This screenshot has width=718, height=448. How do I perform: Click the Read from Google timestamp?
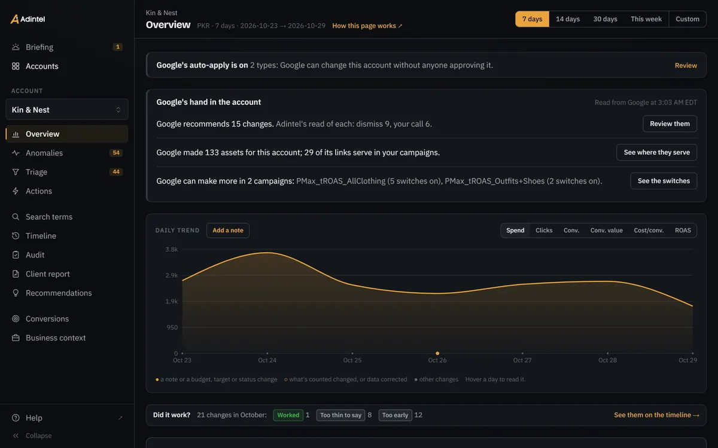point(646,103)
